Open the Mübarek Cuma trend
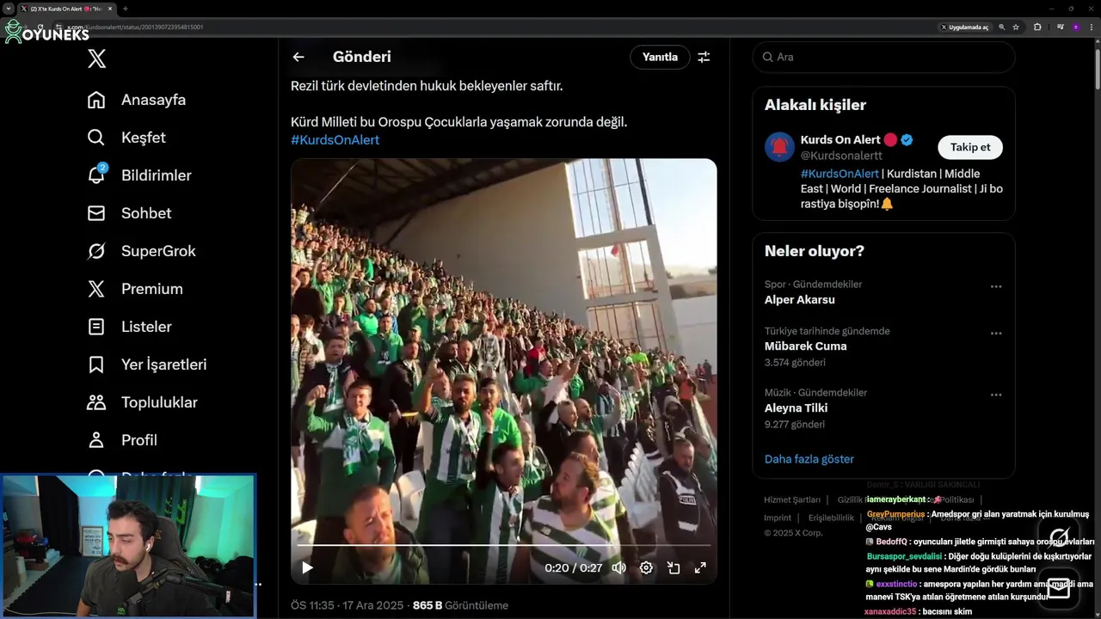1101x619 pixels. (x=805, y=346)
